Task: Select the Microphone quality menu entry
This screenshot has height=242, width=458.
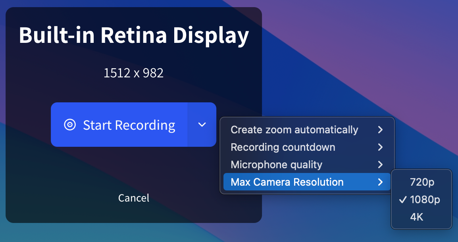Action: tap(276, 165)
